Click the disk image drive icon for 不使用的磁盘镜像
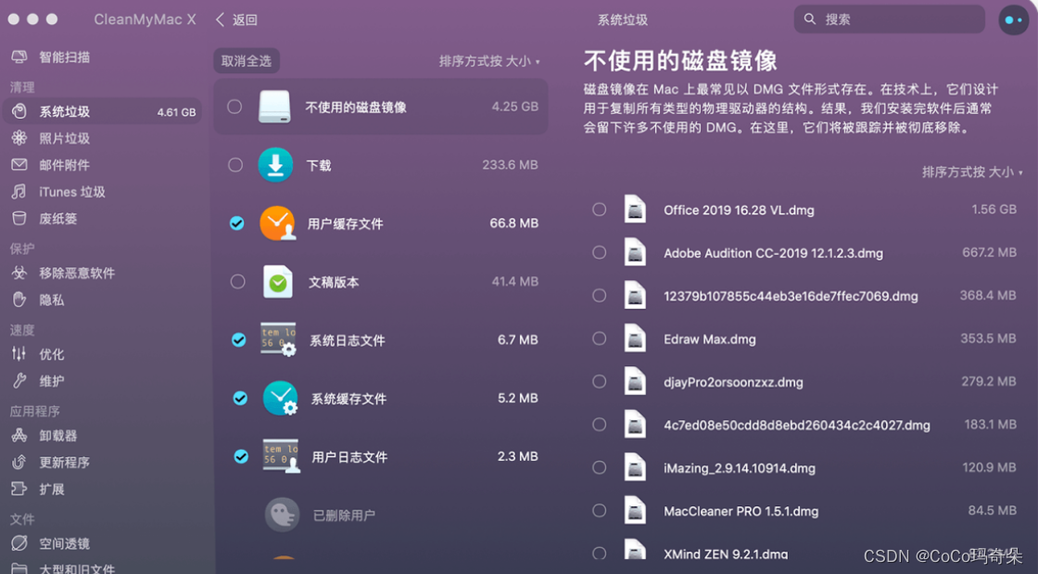This screenshot has width=1038, height=574. (x=274, y=107)
